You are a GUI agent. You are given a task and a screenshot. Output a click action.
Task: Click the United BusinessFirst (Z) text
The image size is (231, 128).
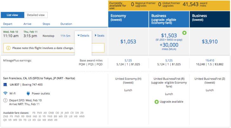tap(210, 79)
